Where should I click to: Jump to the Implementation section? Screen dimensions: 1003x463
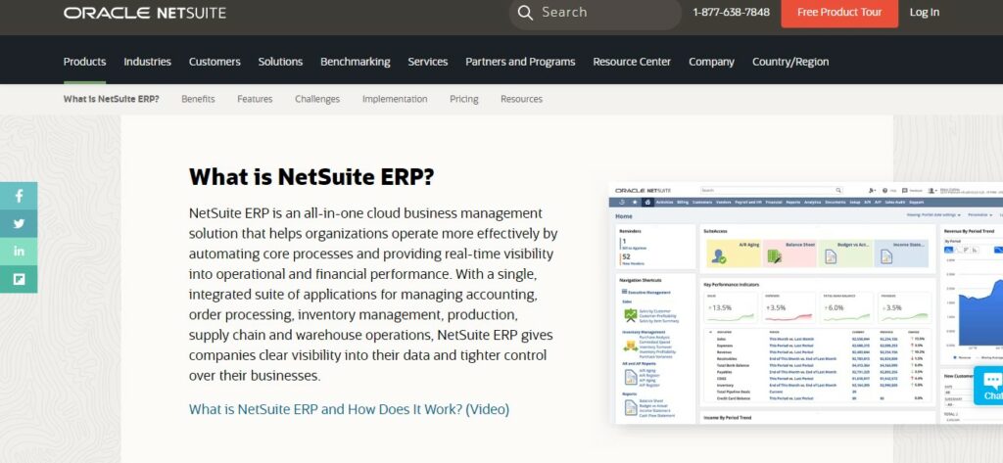point(395,99)
